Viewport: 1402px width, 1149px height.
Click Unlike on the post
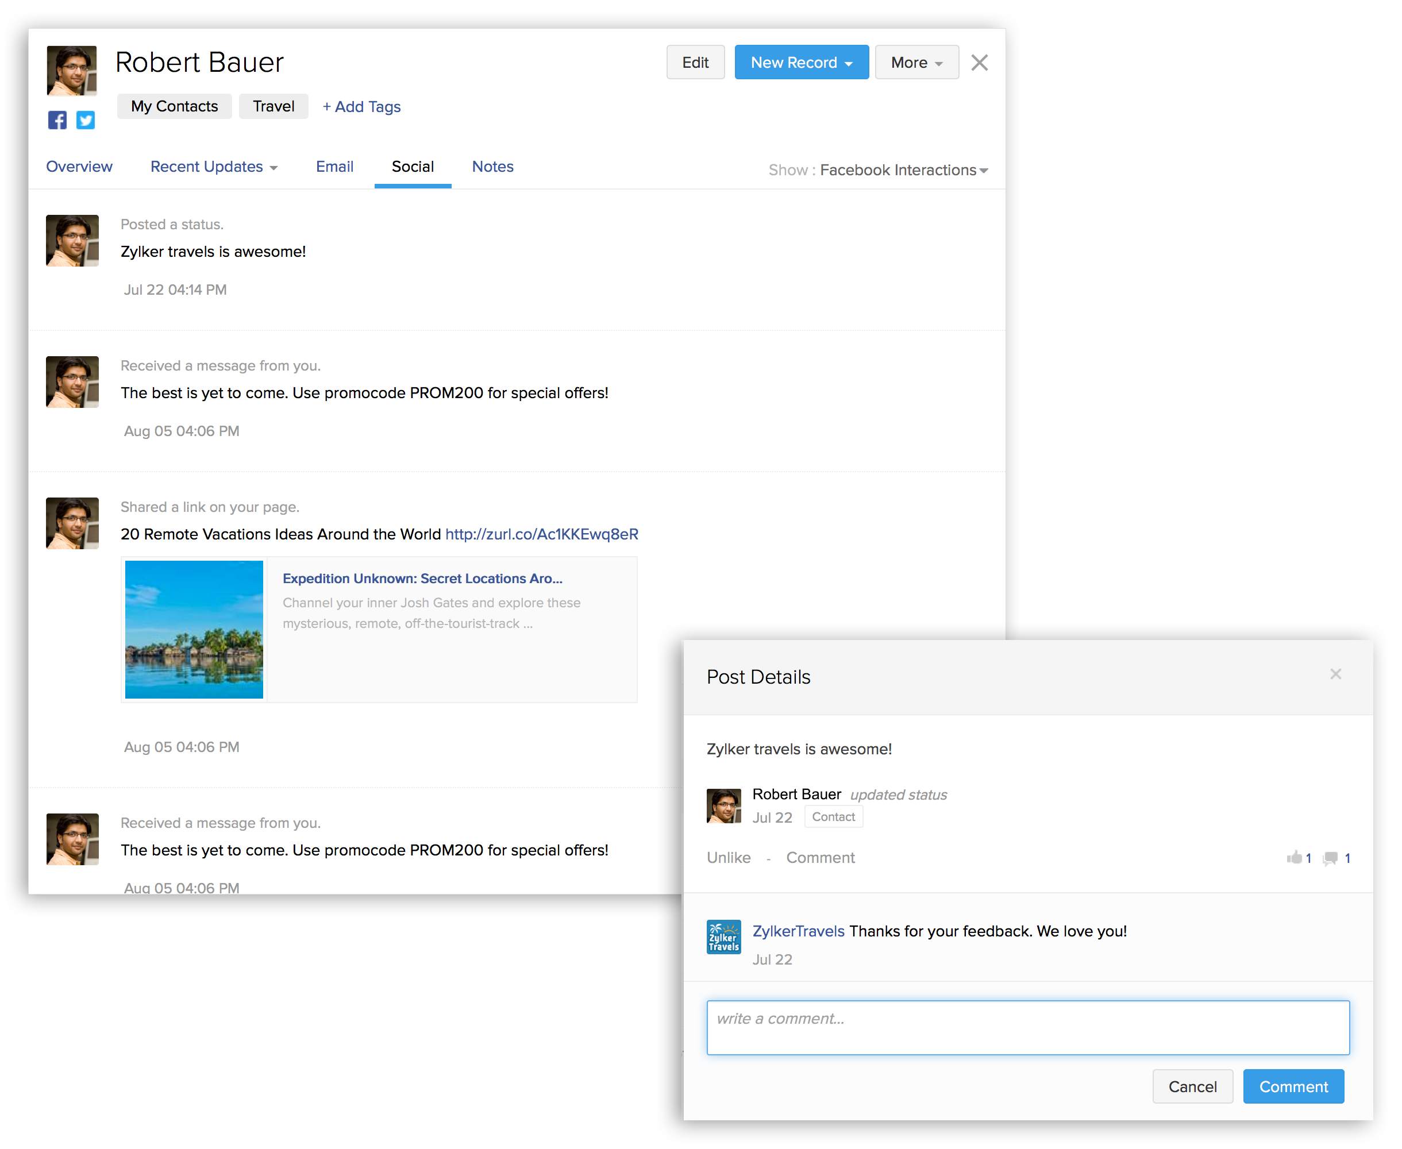[728, 858]
